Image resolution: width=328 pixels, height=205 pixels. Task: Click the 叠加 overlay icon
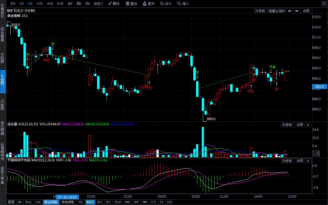131,4
